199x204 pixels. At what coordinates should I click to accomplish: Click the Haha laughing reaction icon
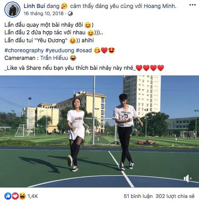pos(22,196)
